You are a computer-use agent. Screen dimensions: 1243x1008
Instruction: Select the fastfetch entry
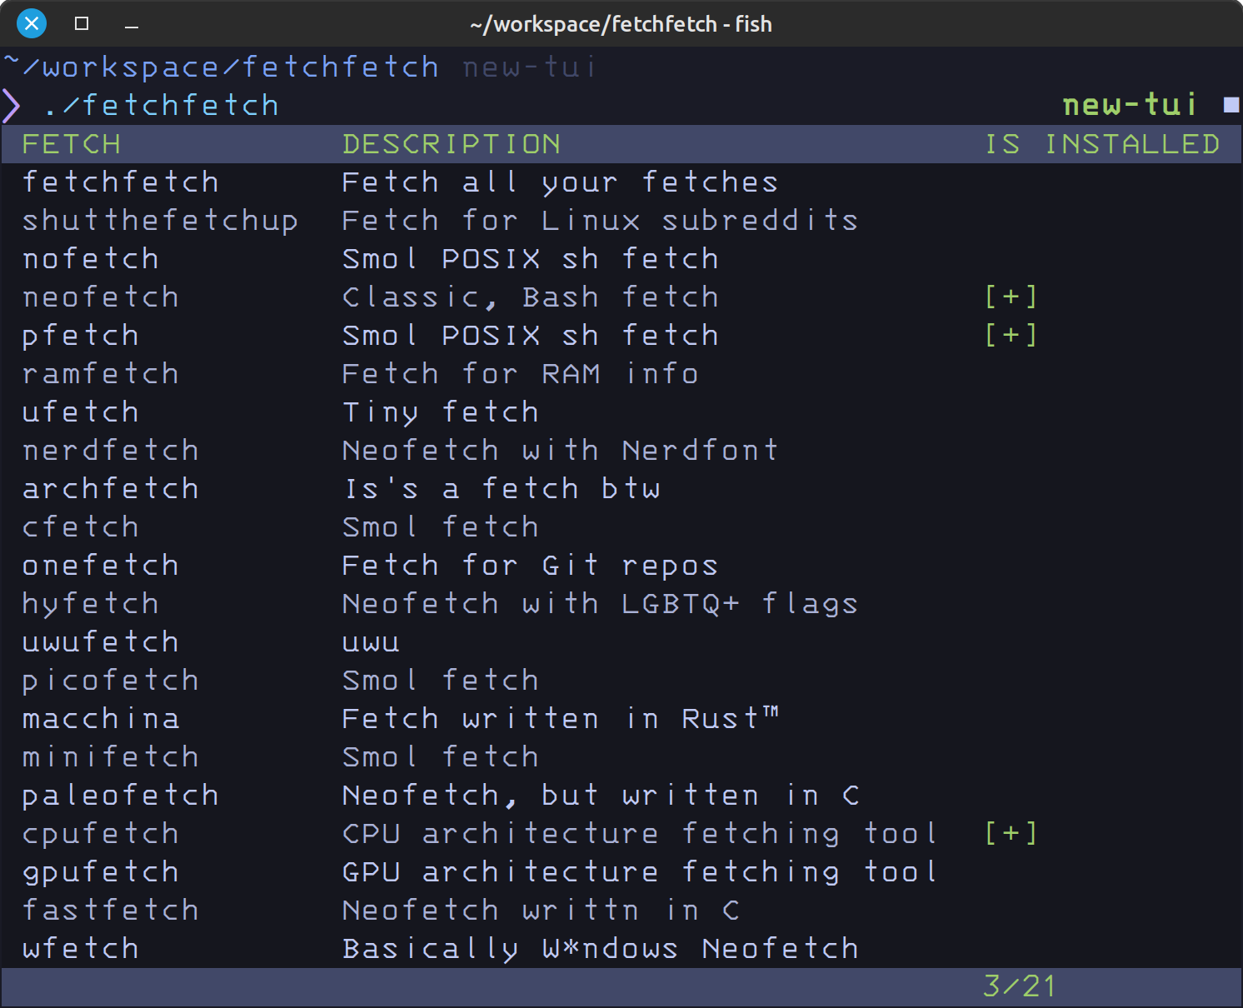[x=111, y=911]
